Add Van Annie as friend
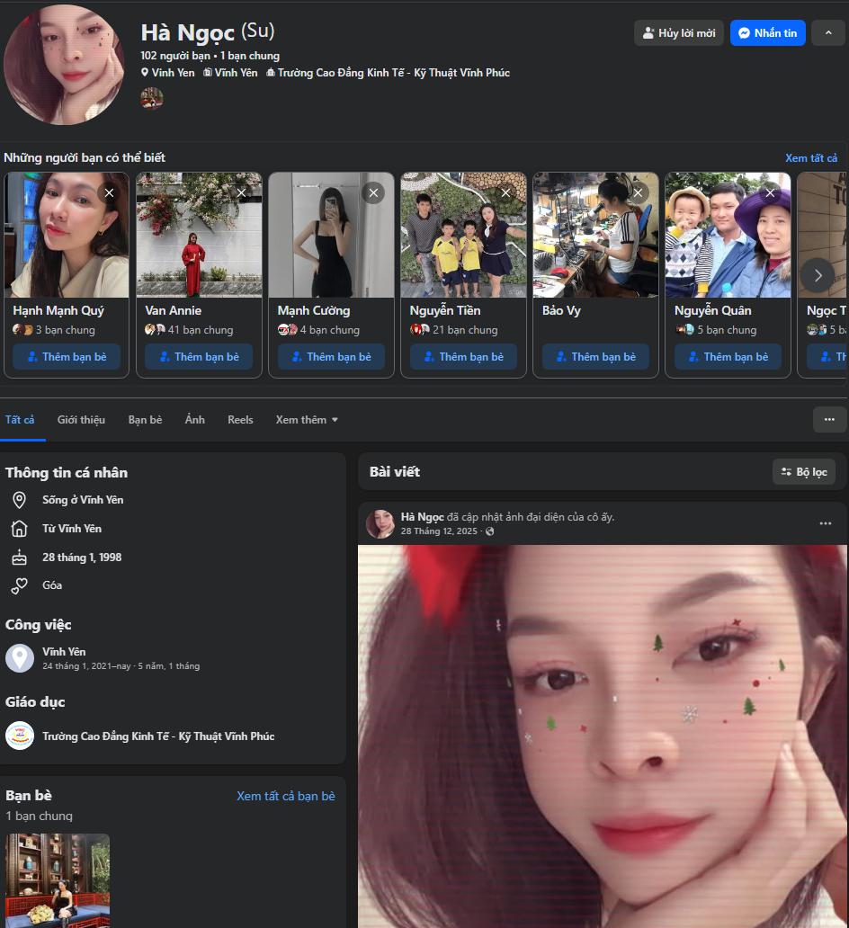849x928 pixels. pyautogui.click(x=199, y=357)
